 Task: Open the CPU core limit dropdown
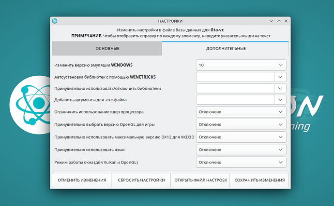(241, 112)
